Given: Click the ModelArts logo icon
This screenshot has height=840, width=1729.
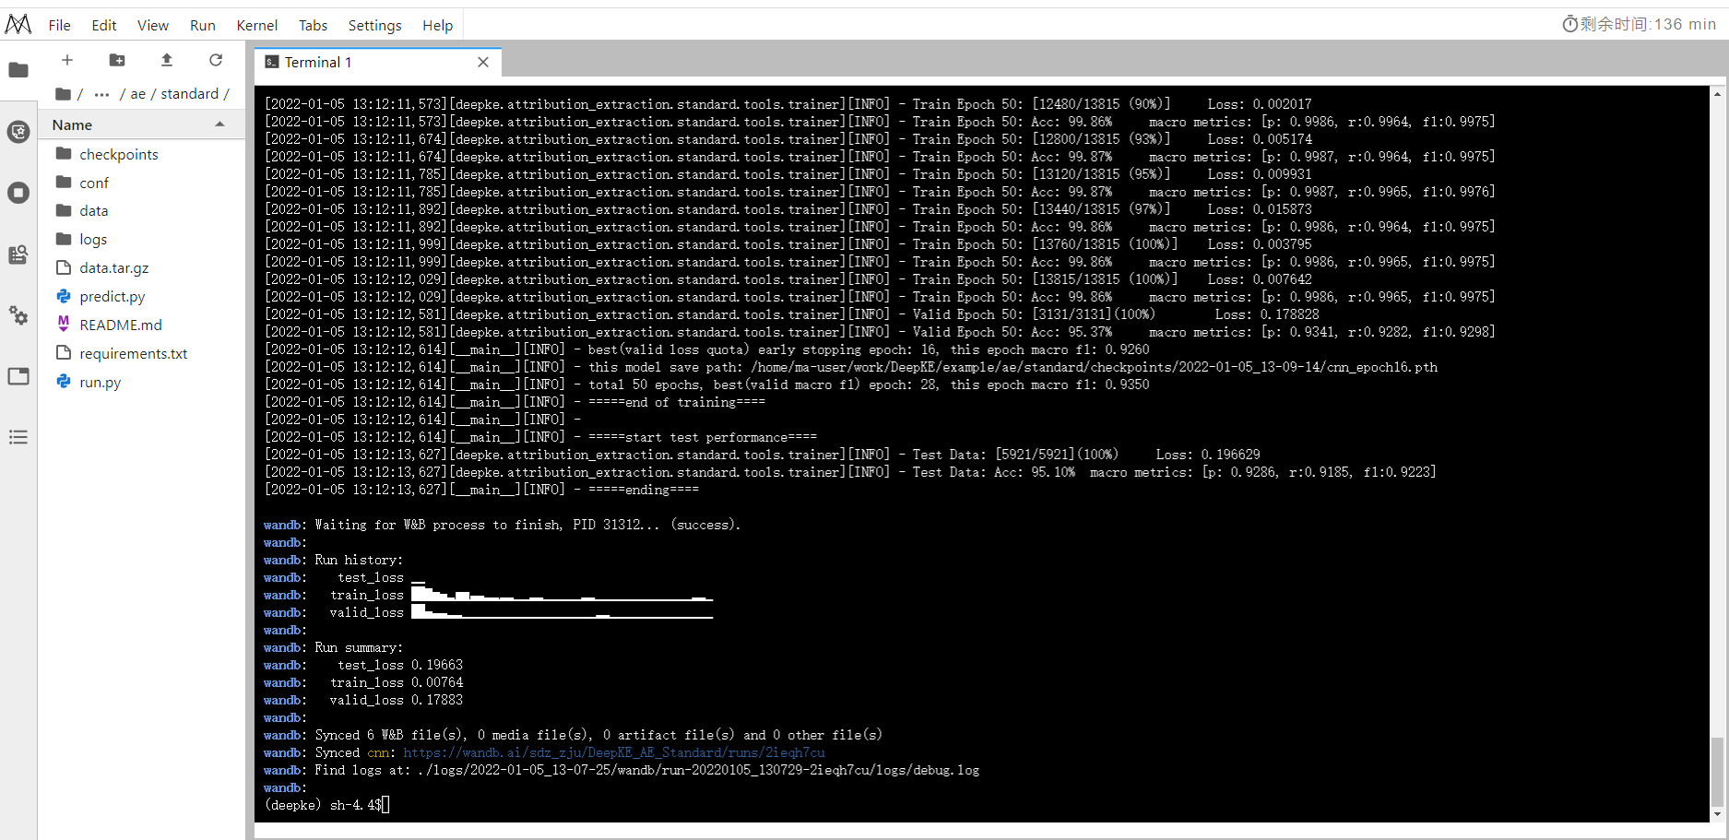Looking at the screenshot, I should pos(18,25).
